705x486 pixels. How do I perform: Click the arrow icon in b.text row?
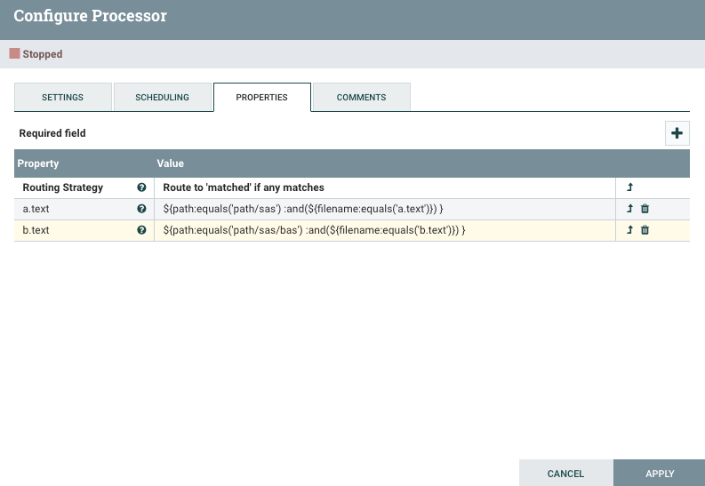pyautogui.click(x=630, y=230)
